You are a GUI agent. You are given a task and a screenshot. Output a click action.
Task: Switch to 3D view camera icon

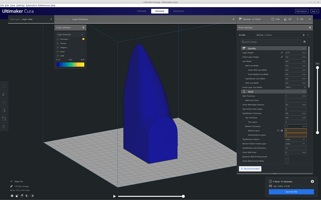click(x=12, y=196)
